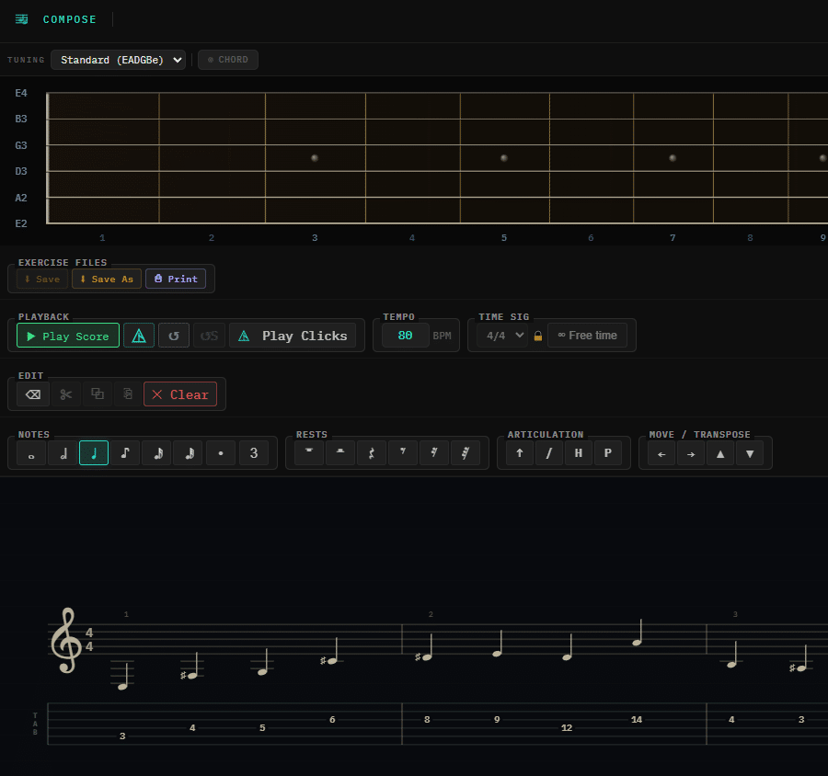This screenshot has height=776, width=828.
Task: Click the scissors cut icon
Action: [x=66, y=394]
